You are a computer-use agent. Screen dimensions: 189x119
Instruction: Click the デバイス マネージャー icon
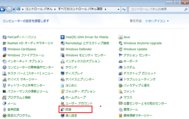[x=4, y=79]
